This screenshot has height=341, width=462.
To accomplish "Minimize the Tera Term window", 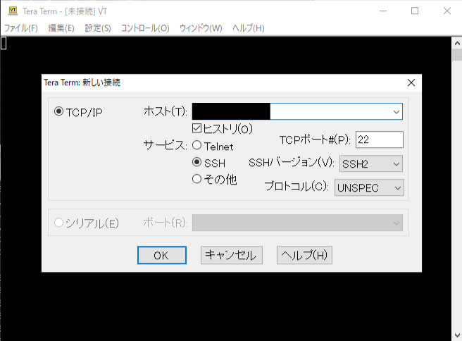I will pyautogui.click(x=382, y=11).
